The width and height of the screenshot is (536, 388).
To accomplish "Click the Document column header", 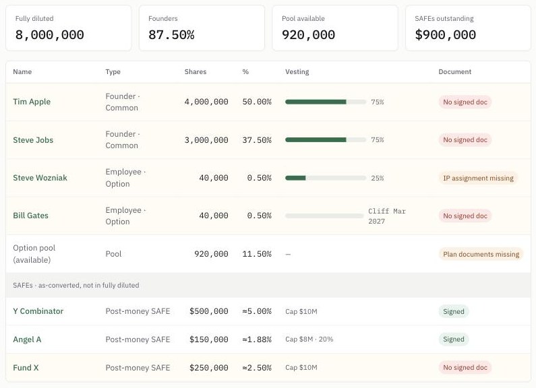I will [x=454, y=71].
